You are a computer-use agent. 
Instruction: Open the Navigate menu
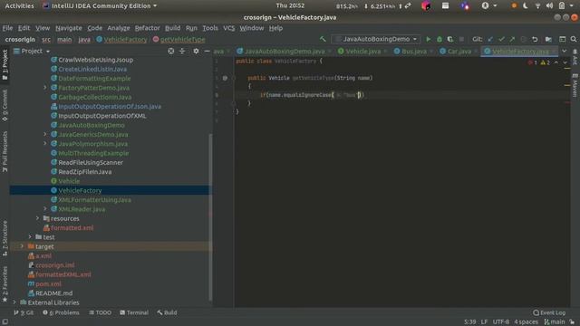pos(69,28)
